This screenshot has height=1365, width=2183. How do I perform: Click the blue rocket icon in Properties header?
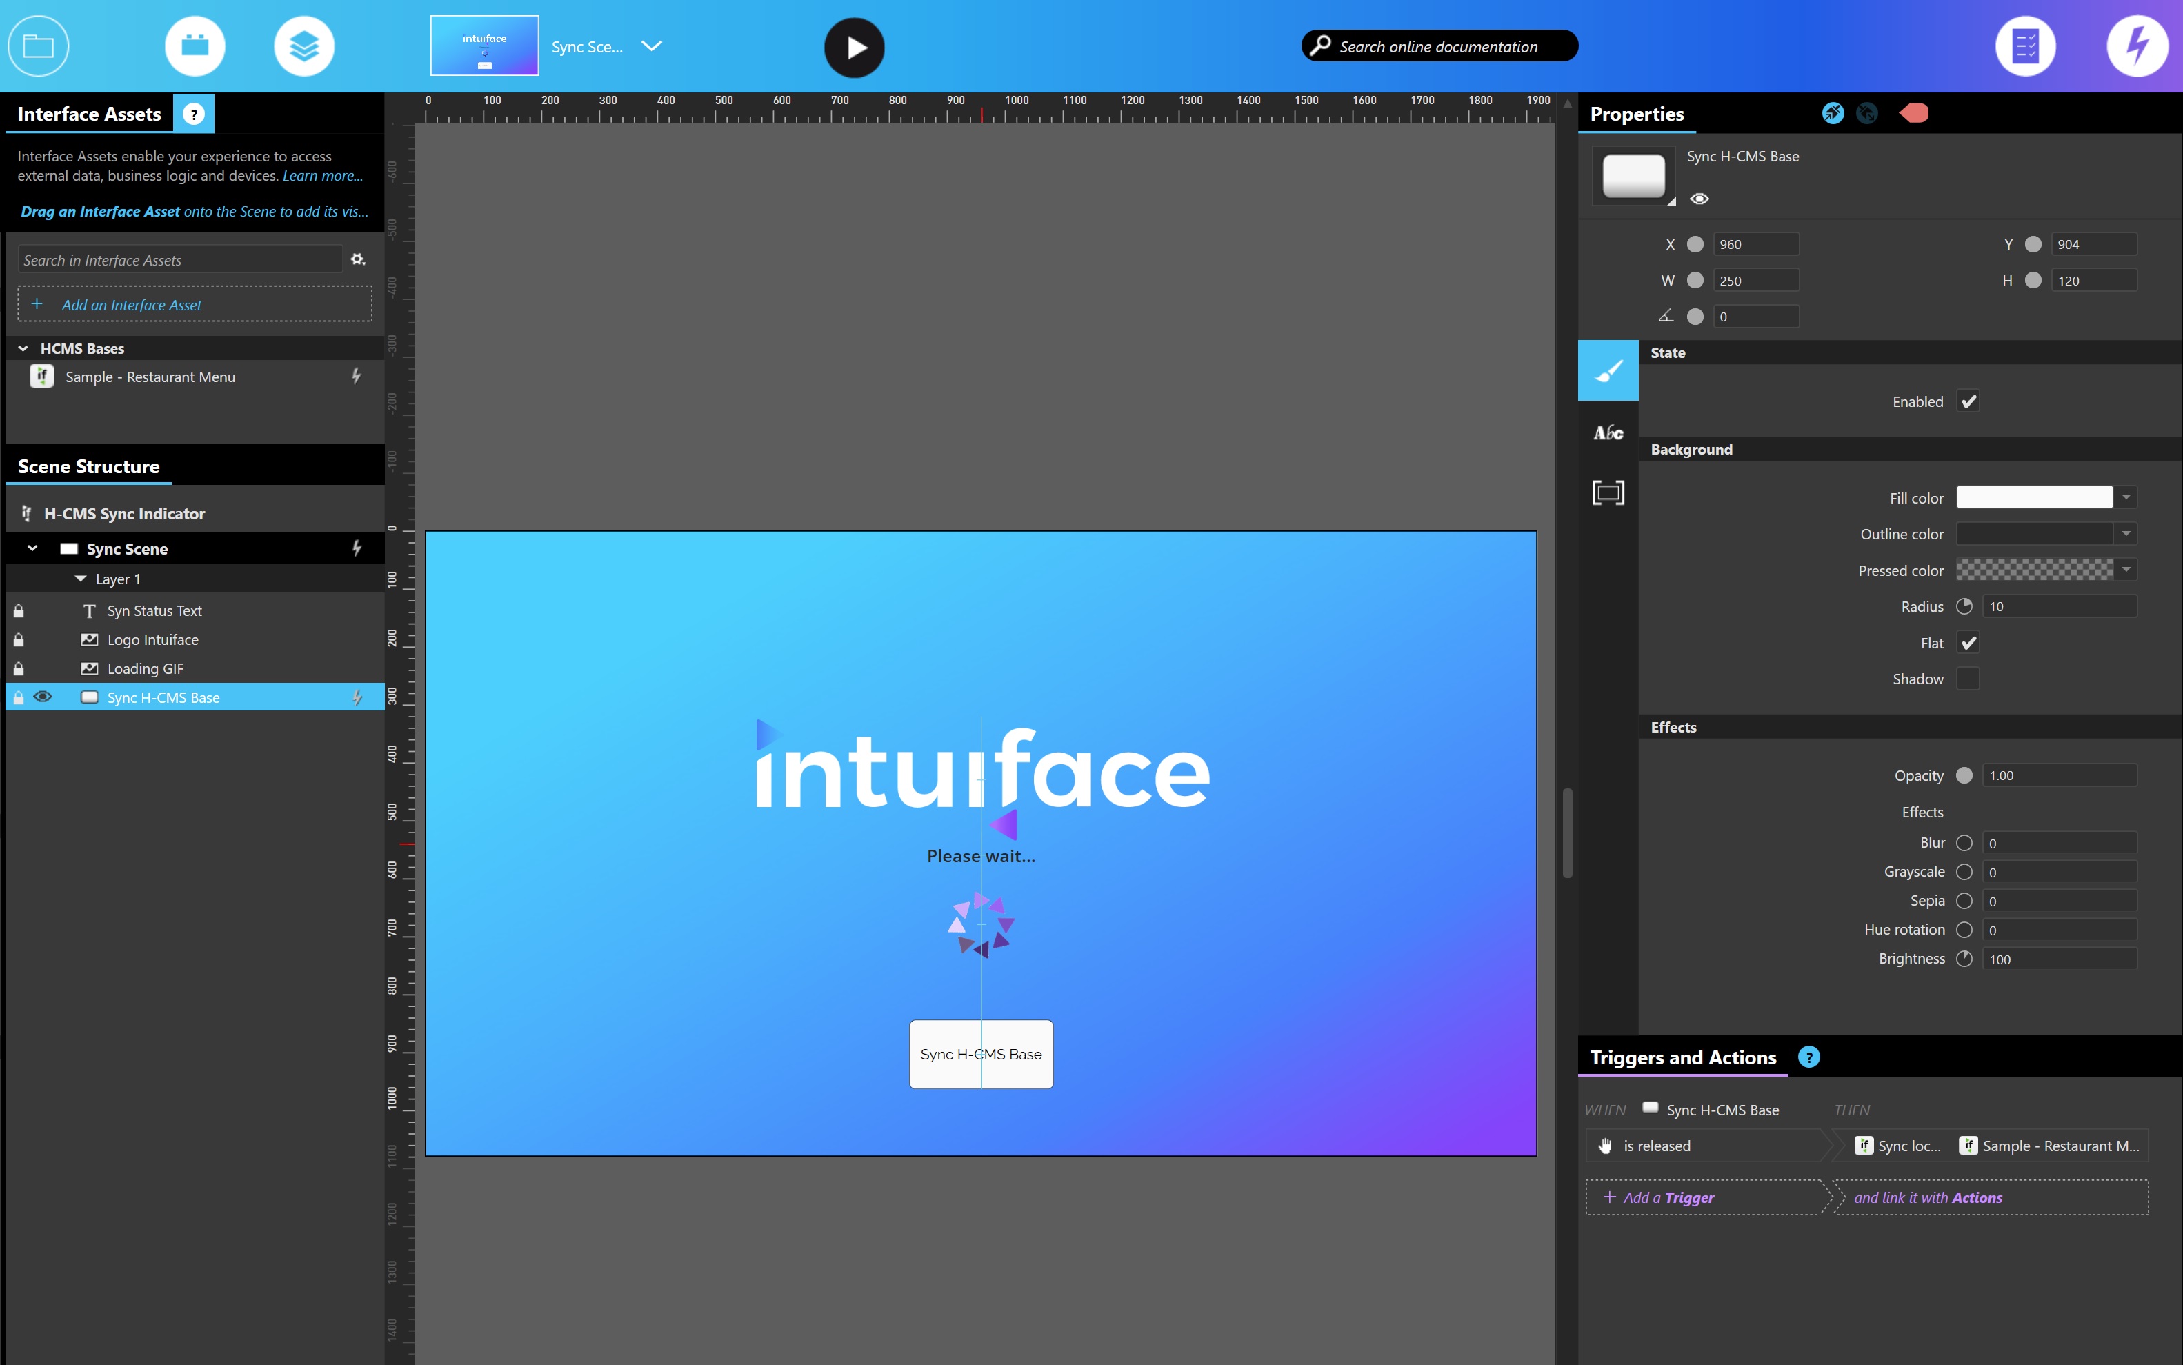(1833, 114)
